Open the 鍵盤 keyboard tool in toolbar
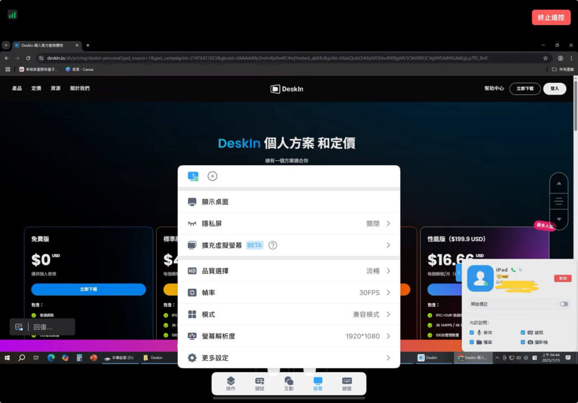This screenshot has height=403, width=578. tap(347, 383)
